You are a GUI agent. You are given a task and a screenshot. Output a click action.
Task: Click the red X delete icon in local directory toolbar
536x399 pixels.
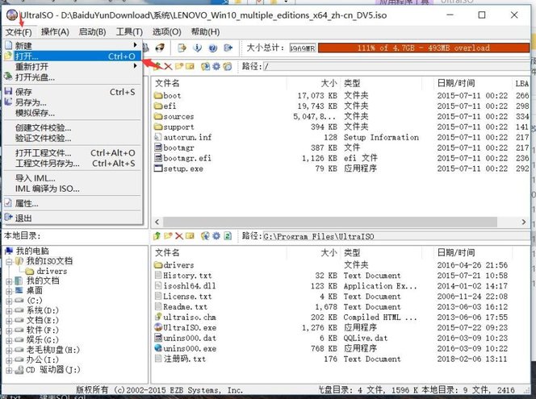pos(178,236)
